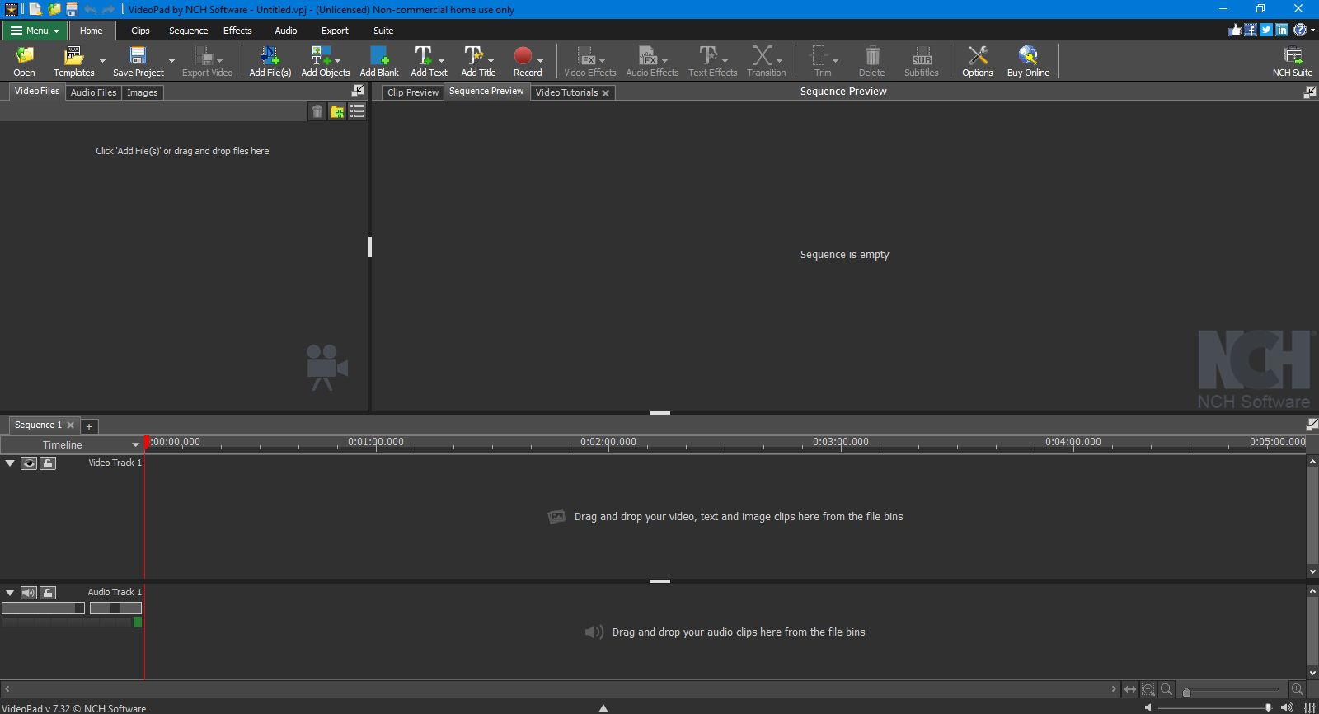Screen dimensions: 1319x714
Task: Click the Facebook share icon
Action: click(x=1251, y=30)
